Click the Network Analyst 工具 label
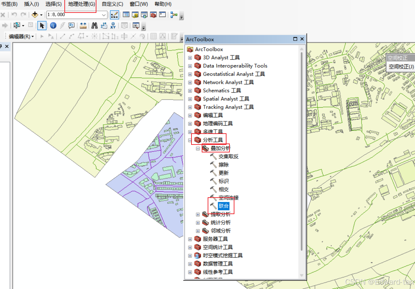This screenshot has width=415, height=289. [x=228, y=82]
